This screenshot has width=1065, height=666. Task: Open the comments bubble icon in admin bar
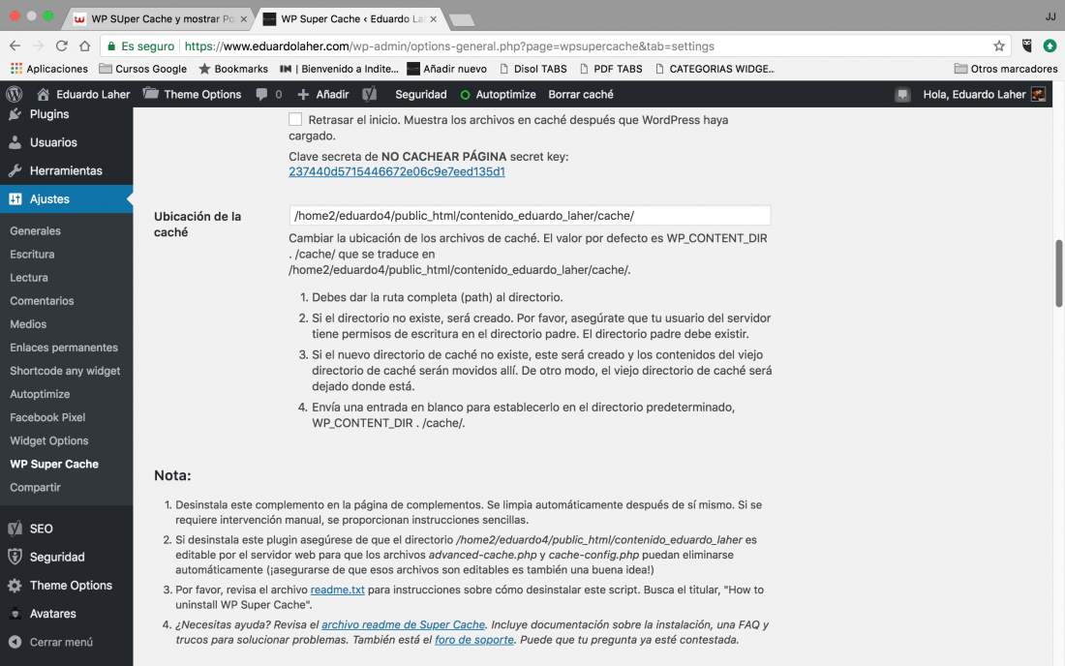pos(261,94)
